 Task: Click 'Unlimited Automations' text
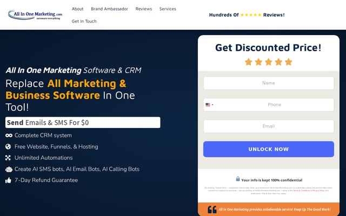click(43, 158)
